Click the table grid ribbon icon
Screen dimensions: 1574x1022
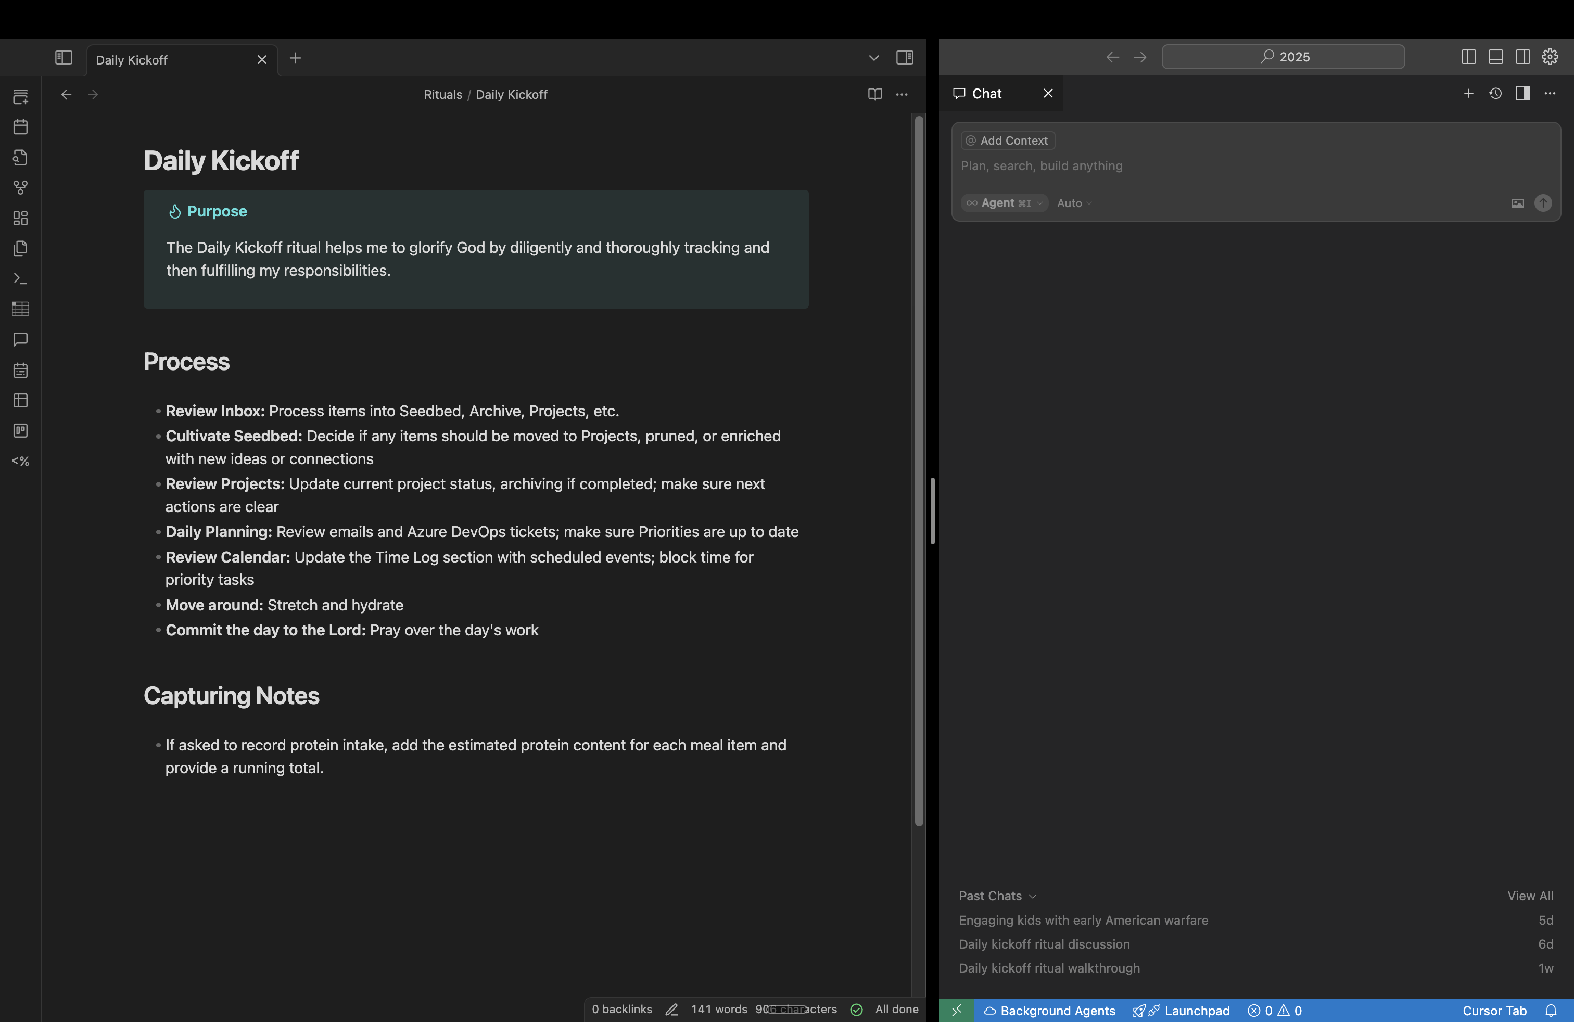point(20,309)
